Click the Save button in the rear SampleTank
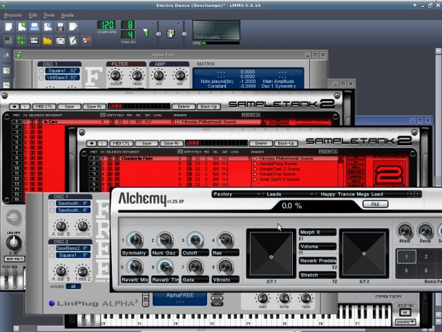 pos(69,107)
